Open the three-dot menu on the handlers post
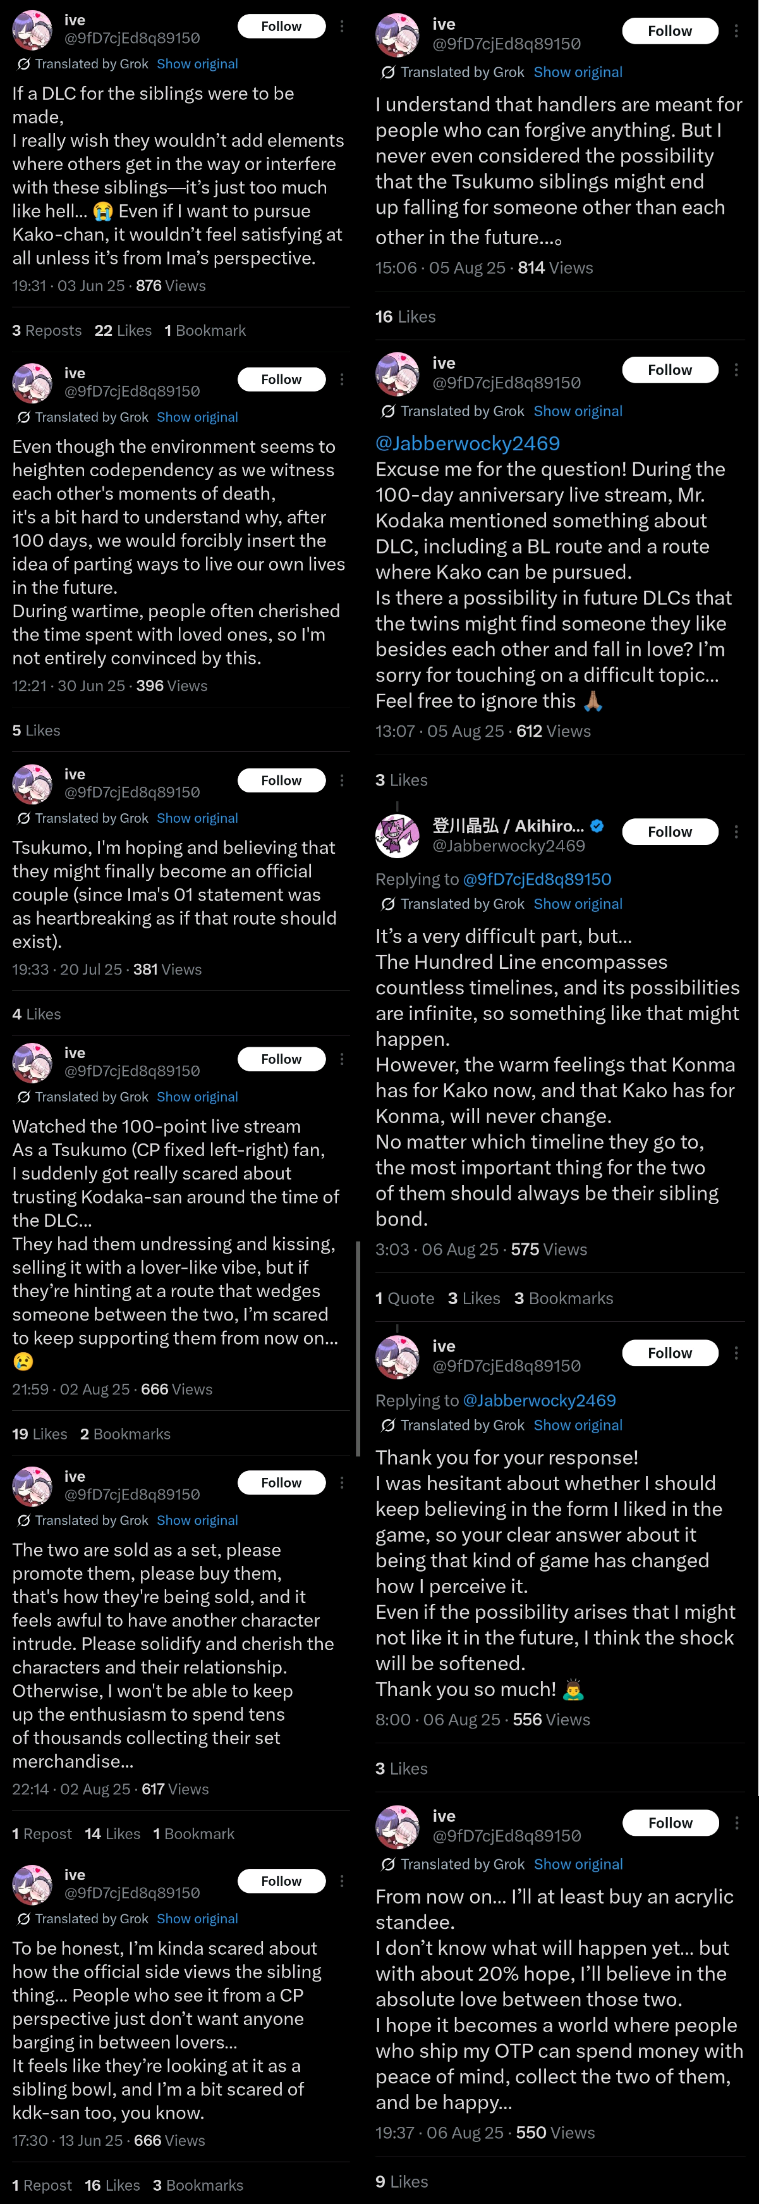This screenshot has width=759, height=2204. coord(736,31)
